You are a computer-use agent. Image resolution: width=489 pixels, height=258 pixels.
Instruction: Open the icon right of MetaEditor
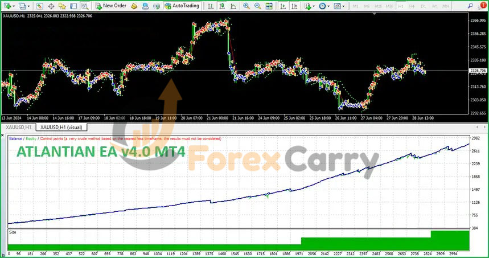tap(145, 6)
